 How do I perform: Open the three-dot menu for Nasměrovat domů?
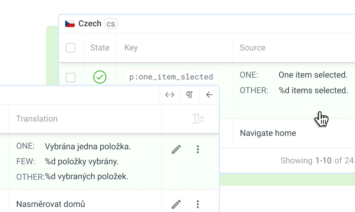point(198,204)
